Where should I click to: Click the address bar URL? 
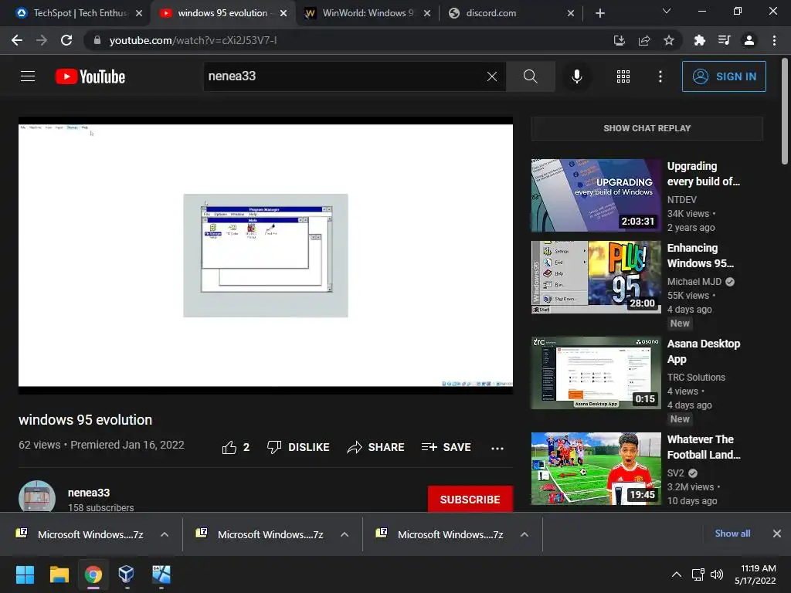192,40
